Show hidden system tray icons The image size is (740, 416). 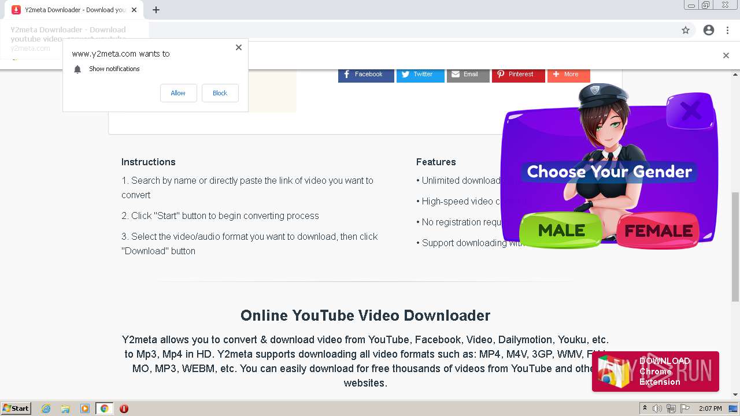(645, 408)
